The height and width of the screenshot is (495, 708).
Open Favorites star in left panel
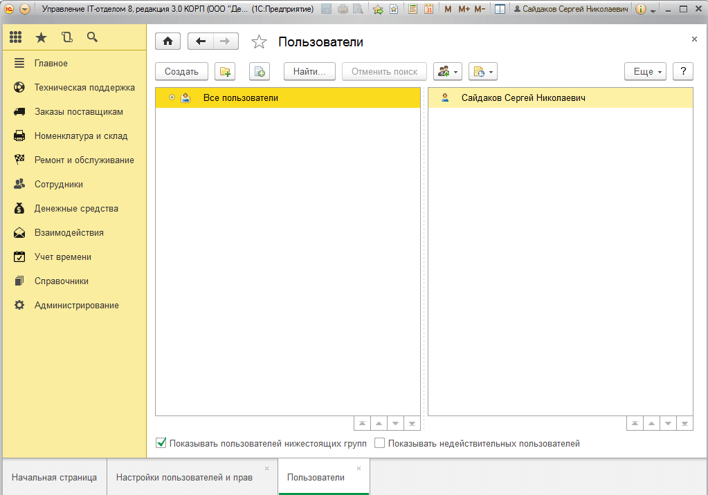[41, 37]
